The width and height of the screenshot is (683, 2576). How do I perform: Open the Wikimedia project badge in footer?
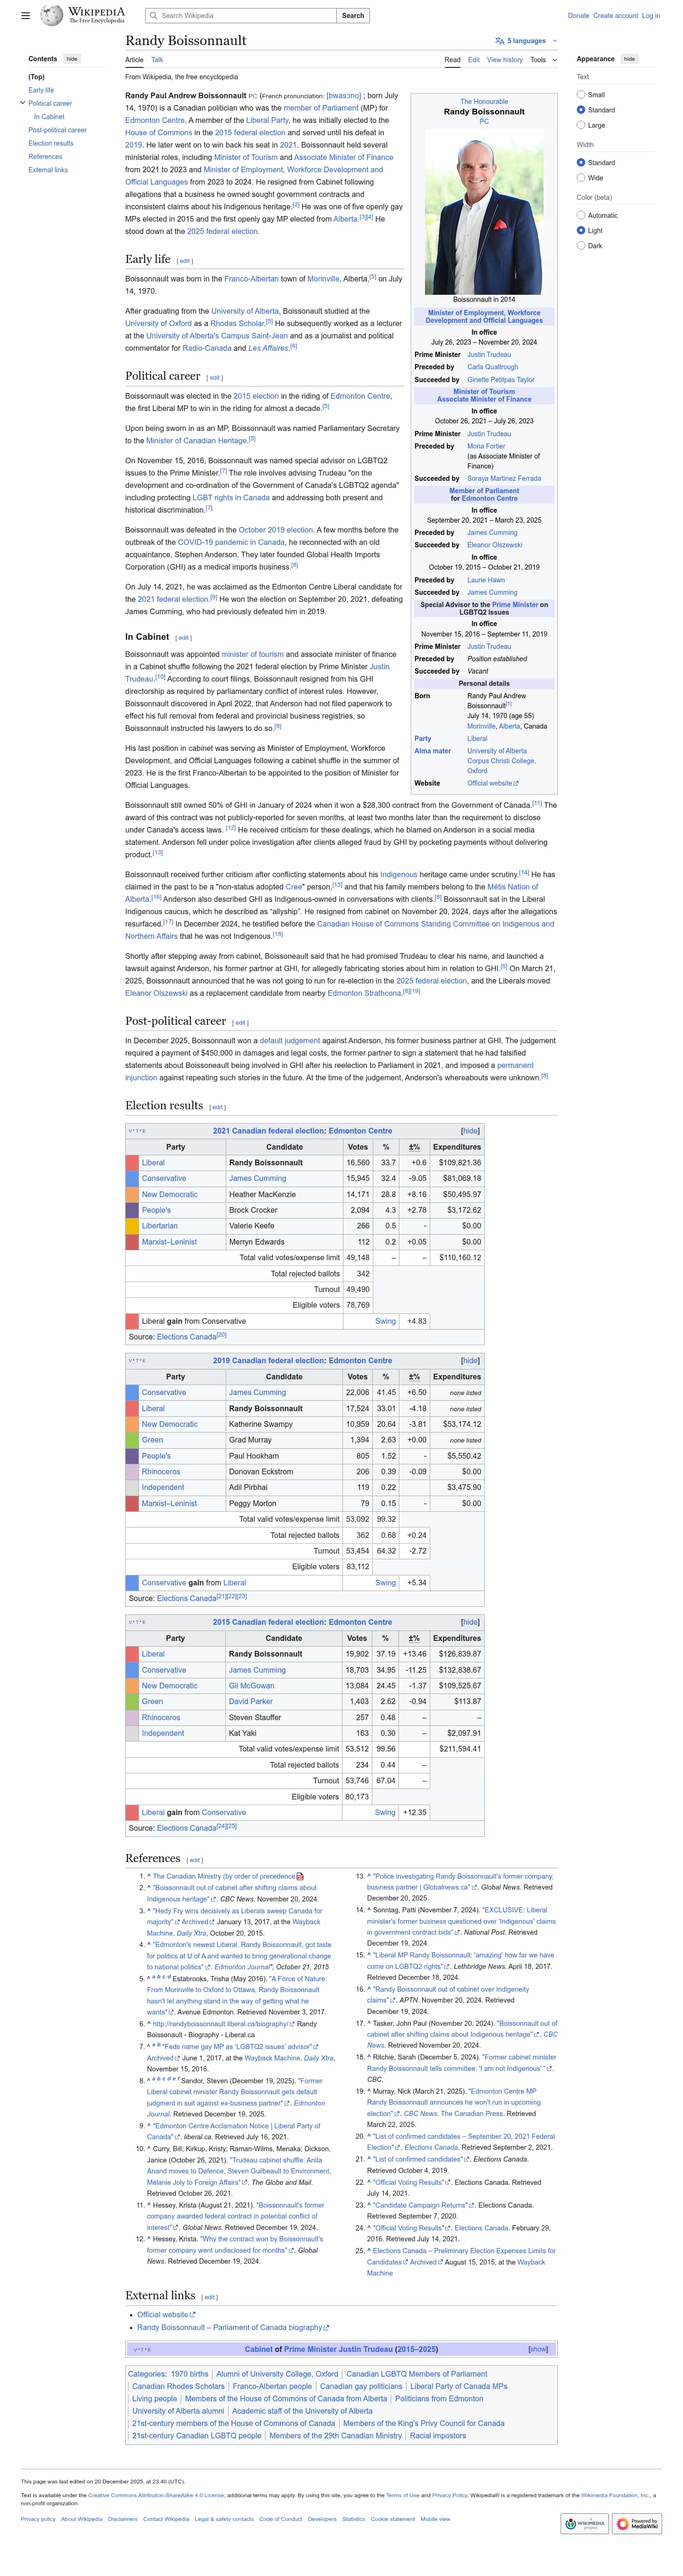(x=585, y=2524)
